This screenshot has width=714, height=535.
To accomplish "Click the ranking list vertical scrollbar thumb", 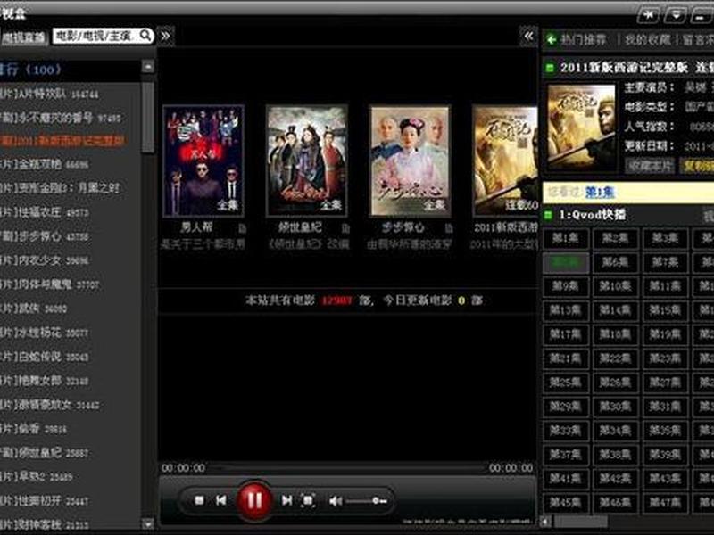I will pos(148,117).
